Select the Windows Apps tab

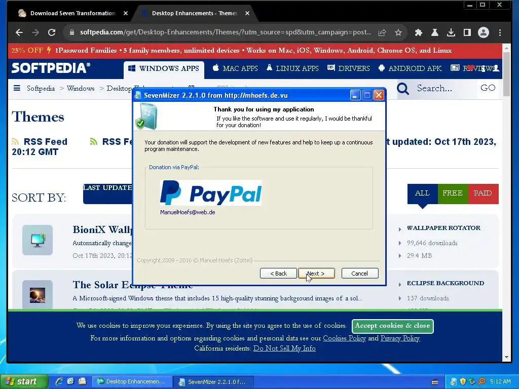[164, 69]
